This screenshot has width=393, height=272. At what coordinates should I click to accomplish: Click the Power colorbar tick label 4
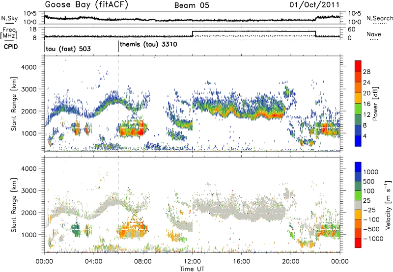[x=365, y=136]
